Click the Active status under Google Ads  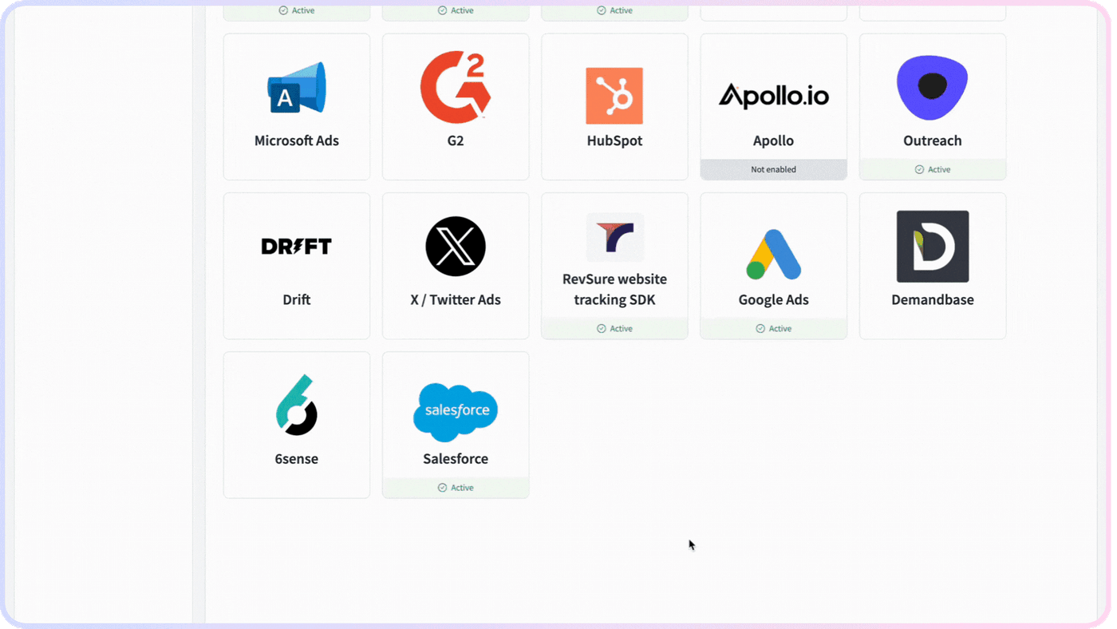click(774, 328)
